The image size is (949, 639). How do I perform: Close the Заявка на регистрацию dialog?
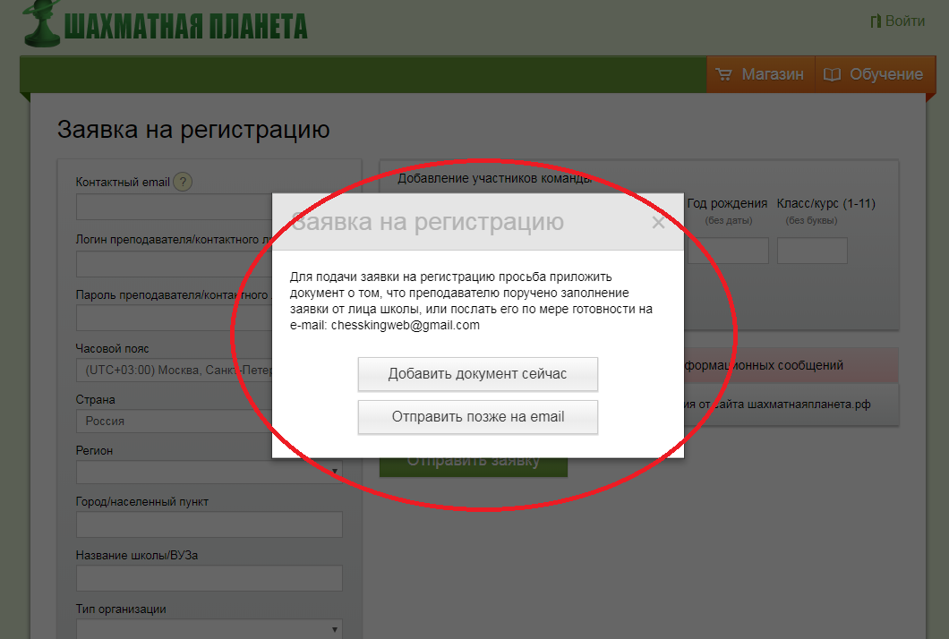point(658,223)
